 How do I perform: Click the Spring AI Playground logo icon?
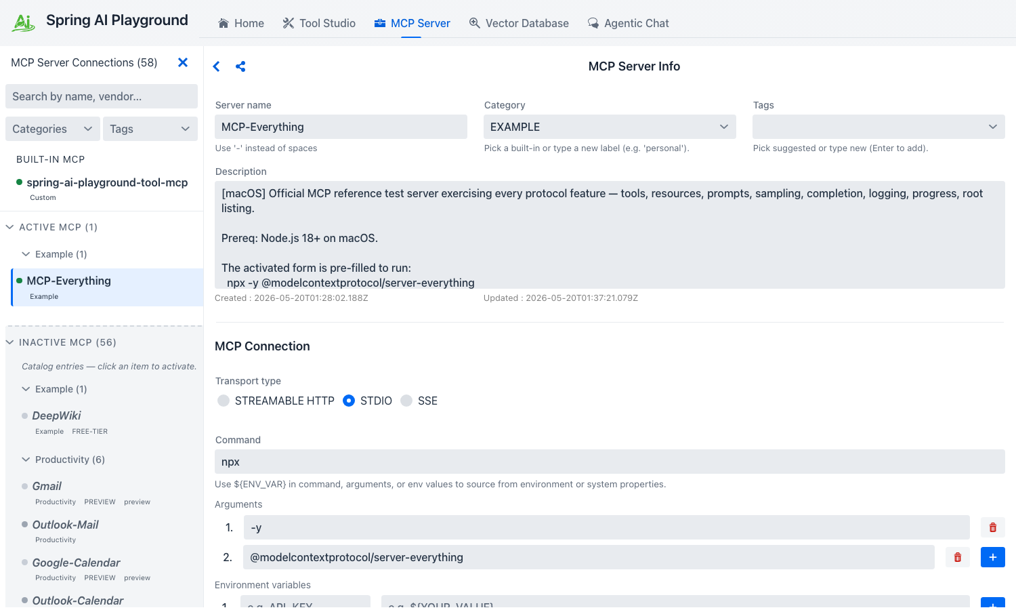point(24,22)
